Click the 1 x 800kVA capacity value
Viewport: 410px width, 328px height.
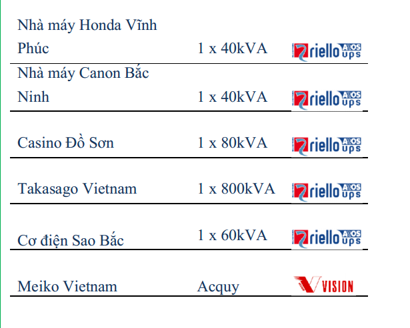point(237,189)
